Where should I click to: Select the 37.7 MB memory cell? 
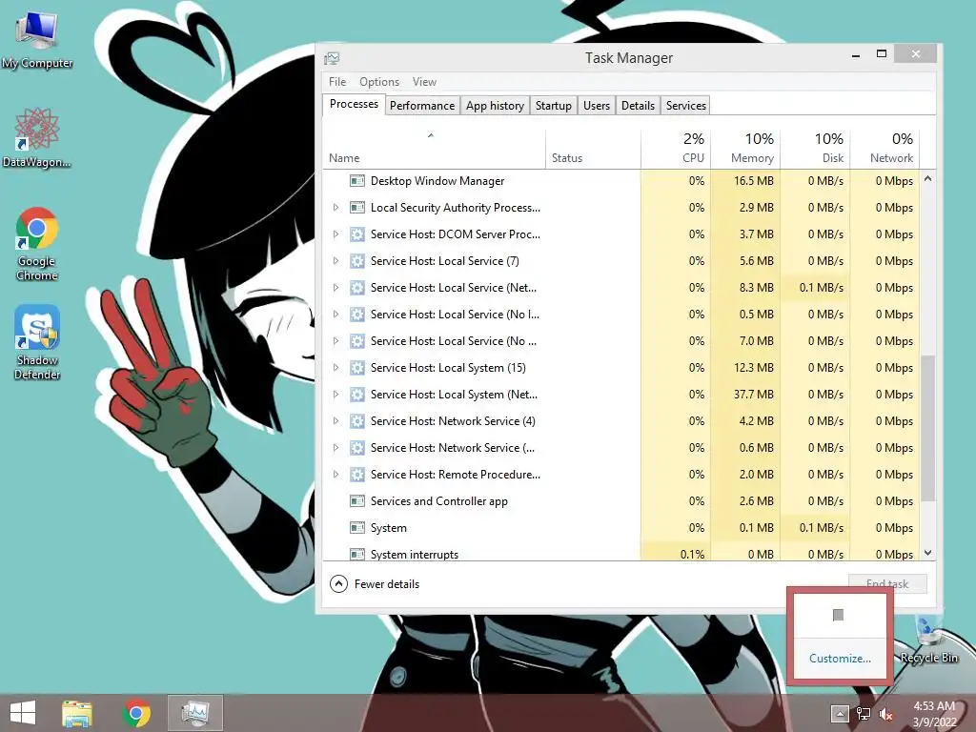[x=745, y=395]
